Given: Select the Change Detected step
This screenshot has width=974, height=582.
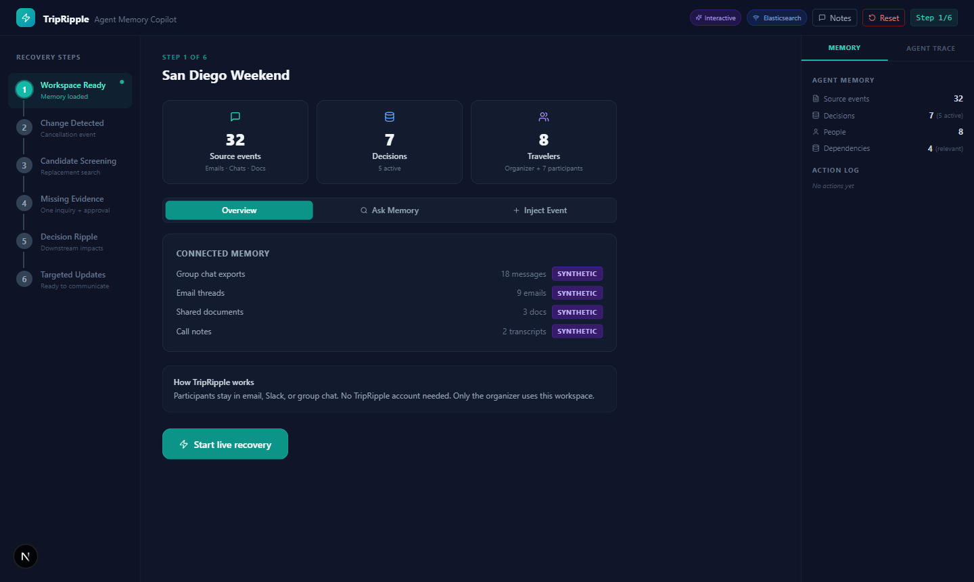Looking at the screenshot, I should (70, 128).
